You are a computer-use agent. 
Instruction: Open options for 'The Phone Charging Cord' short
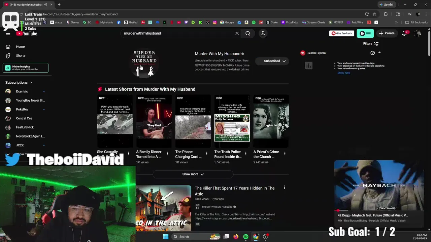pyautogui.click(x=206, y=154)
